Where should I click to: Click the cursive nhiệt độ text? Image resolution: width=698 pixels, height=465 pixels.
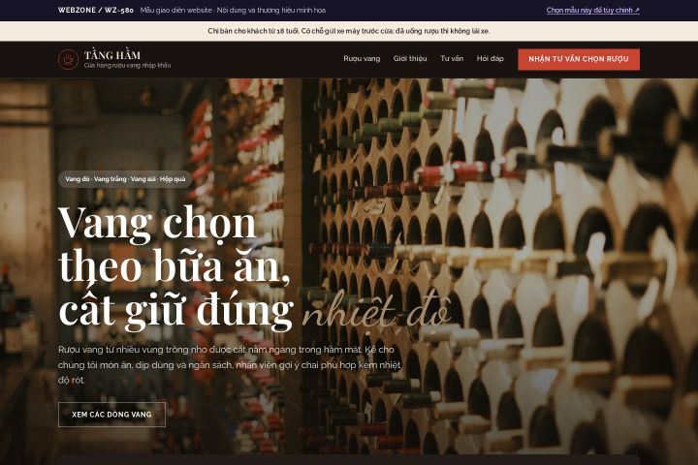point(376,311)
